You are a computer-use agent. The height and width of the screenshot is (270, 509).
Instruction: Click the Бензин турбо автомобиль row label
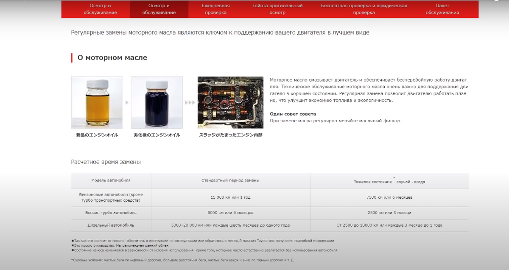coord(111,212)
